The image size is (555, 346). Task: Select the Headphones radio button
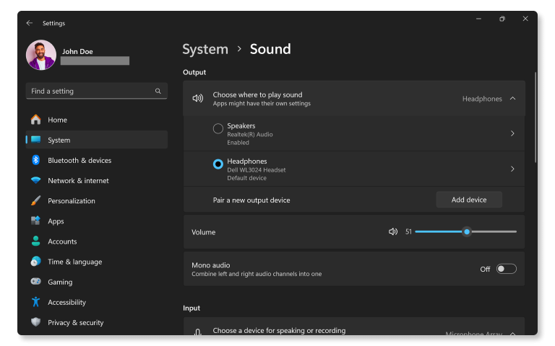pos(218,164)
